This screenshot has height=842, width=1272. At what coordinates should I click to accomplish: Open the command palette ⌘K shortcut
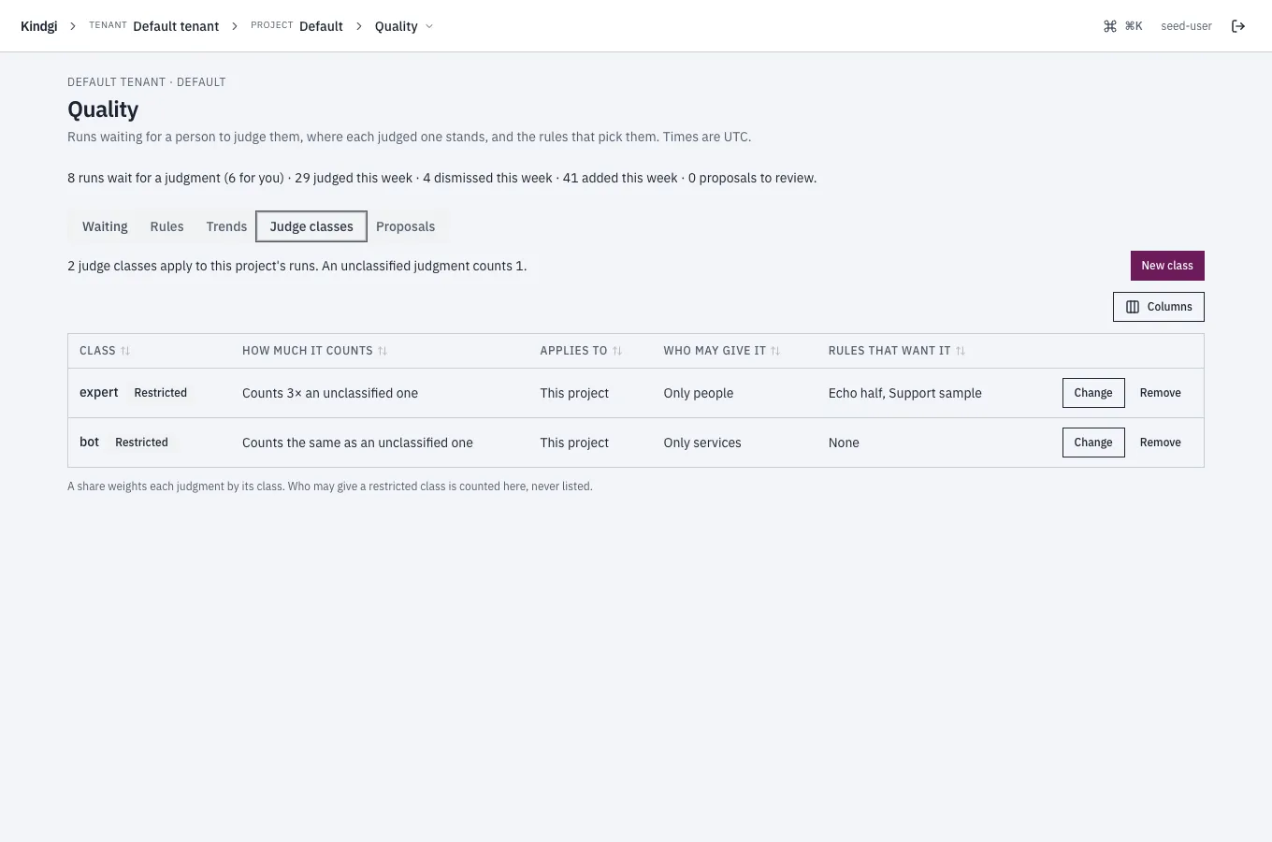(1123, 26)
